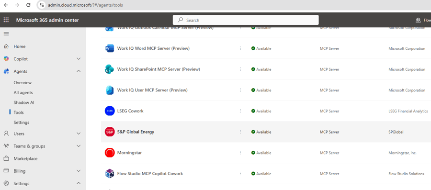
Task: Click the Billing card icon
Action: (x=6, y=171)
